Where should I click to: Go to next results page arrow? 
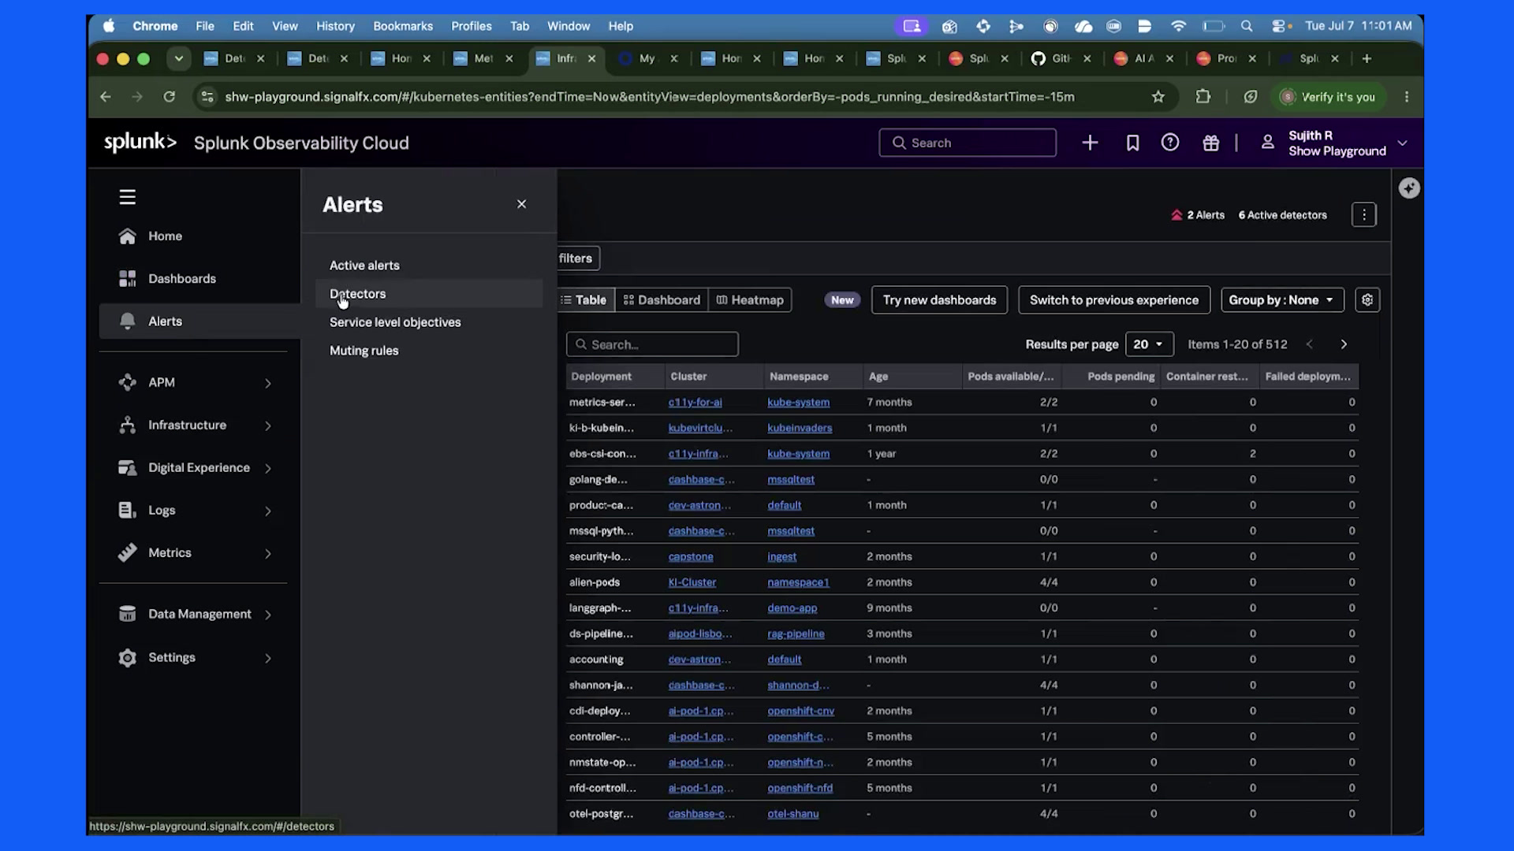coord(1344,344)
